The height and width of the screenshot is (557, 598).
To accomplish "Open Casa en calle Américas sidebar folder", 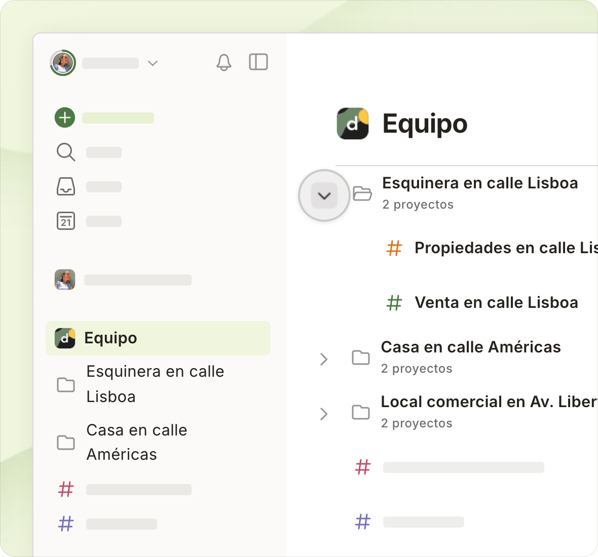I will pos(137,443).
